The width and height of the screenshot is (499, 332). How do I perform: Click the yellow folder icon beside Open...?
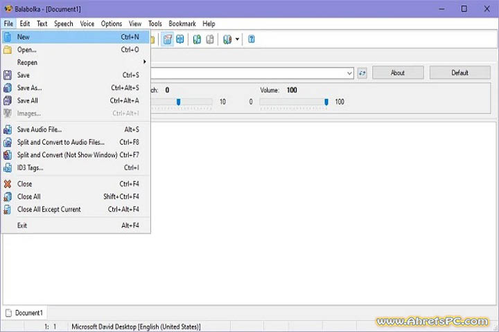click(8, 50)
